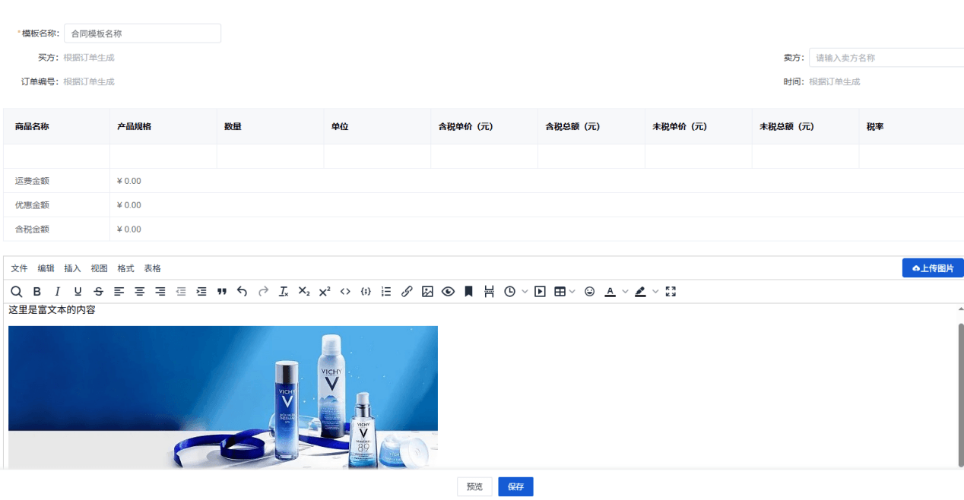Decrease indent (outdent)

click(x=181, y=291)
